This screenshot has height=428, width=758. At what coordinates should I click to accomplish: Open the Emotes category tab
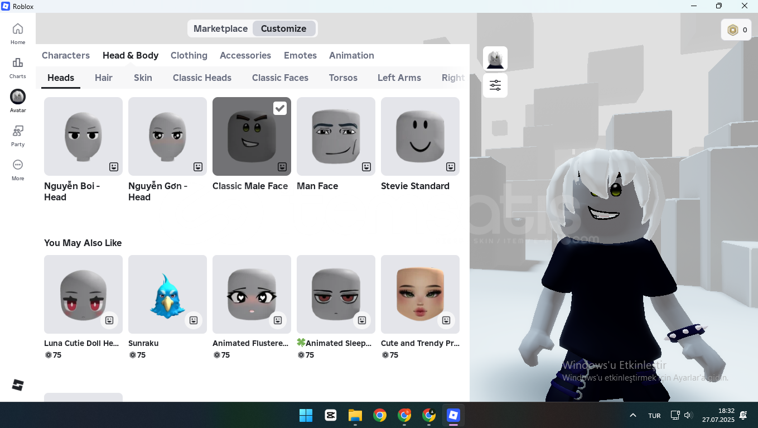click(x=300, y=55)
